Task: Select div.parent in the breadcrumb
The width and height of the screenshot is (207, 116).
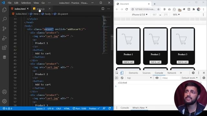Action: coord(62,14)
